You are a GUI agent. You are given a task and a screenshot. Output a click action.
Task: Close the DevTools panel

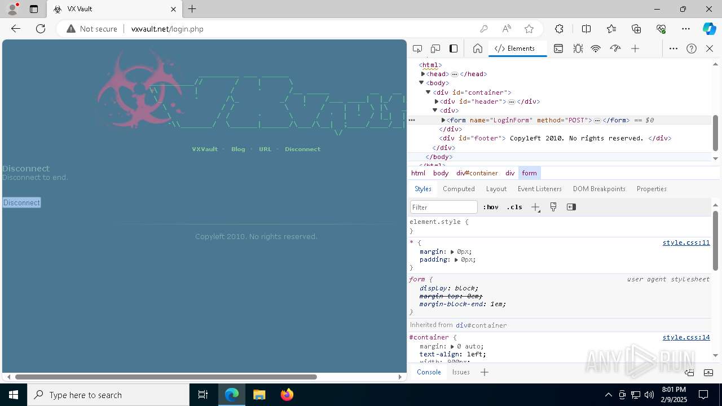[x=710, y=48]
